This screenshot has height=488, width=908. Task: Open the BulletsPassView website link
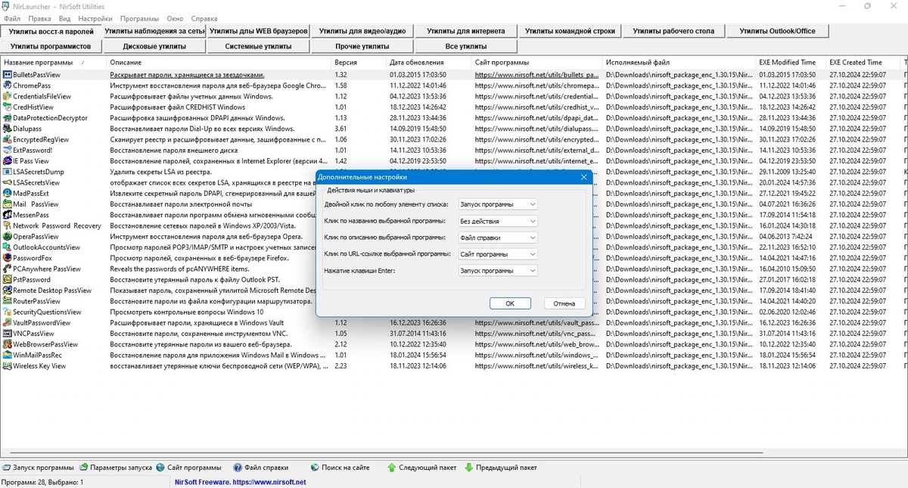(x=537, y=75)
